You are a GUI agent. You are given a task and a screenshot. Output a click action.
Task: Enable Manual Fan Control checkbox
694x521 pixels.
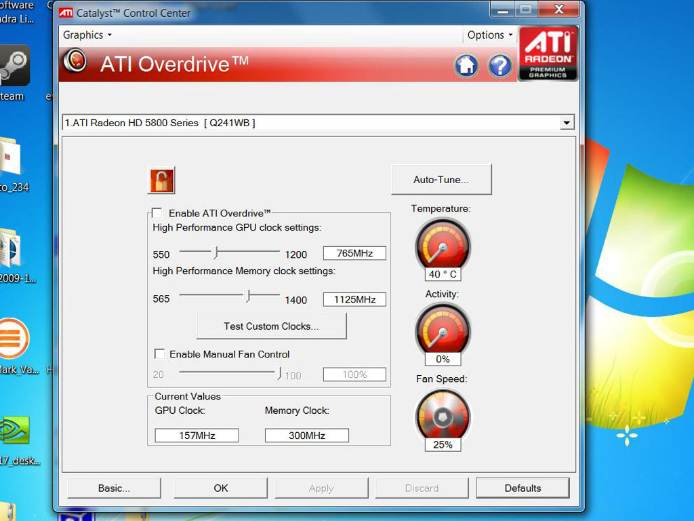(159, 354)
